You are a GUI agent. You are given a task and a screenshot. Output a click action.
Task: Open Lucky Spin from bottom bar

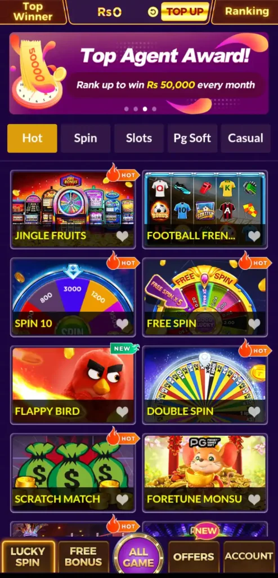tap(28, 557)
